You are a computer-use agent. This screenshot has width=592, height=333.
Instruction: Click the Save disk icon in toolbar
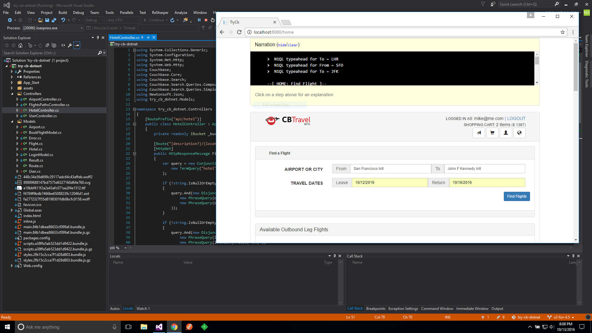47,20
